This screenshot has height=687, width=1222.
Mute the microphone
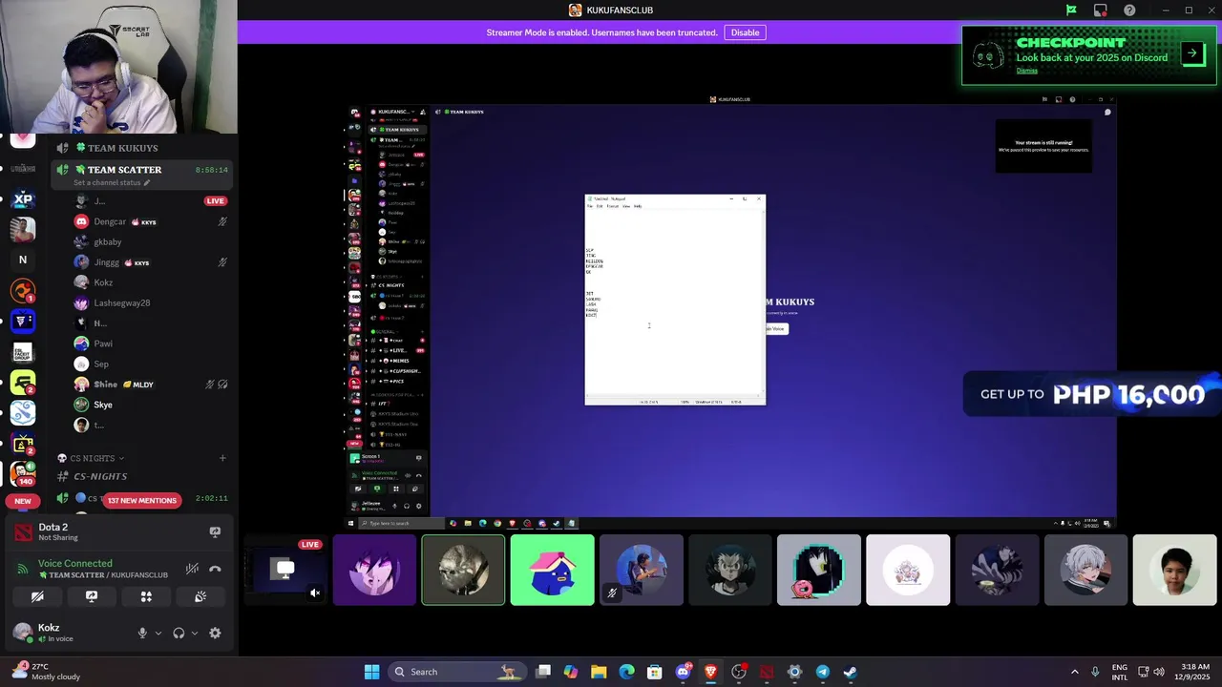[142, 633]
